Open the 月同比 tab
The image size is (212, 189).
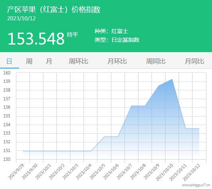(194, 61)
